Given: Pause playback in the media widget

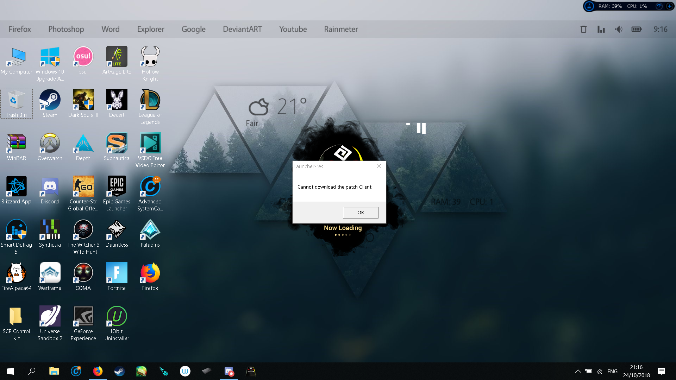Looking at the screenshot, I should (421, 129).
